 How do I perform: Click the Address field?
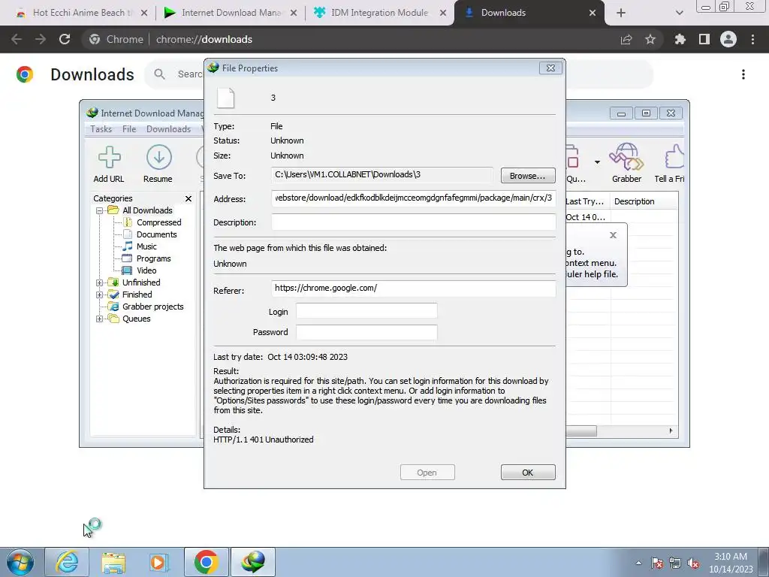click(414, 198)
